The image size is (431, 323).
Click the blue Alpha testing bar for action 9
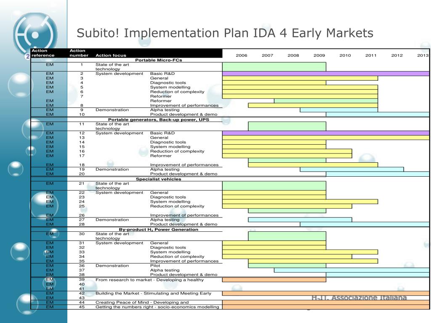(339, 110)
